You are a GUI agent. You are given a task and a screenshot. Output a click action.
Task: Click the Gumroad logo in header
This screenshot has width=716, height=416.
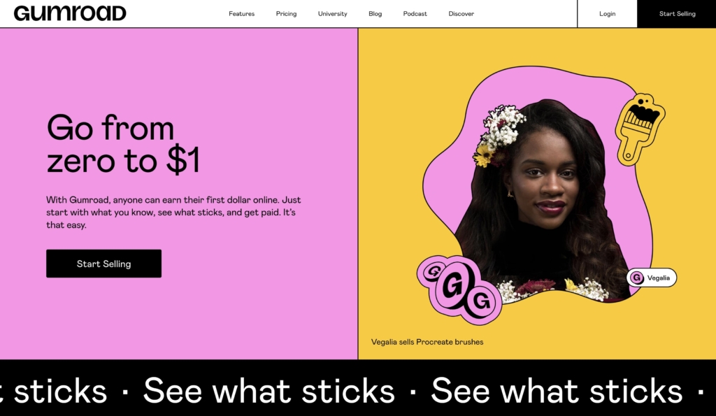point(70,13)
